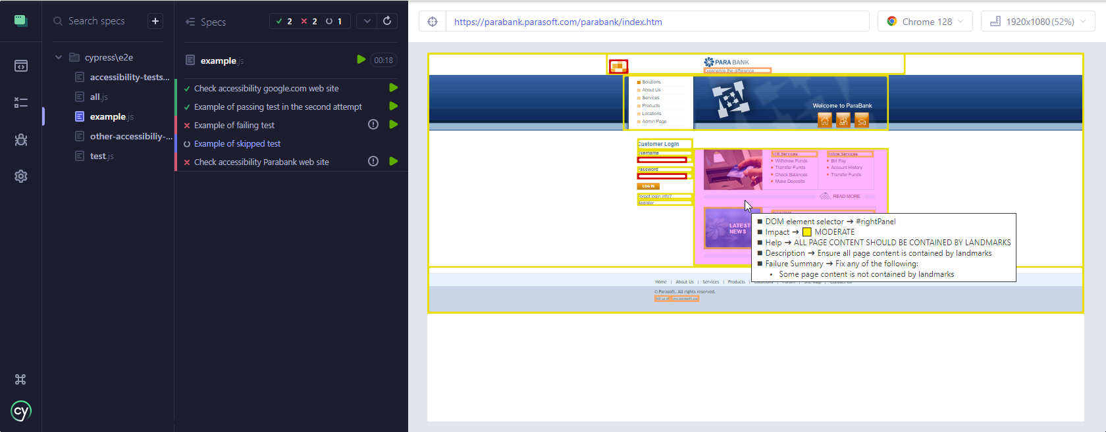Click the Password input on ParaBank page
Viewport: 1106px width, 432px height.
[x=662, y=176]
